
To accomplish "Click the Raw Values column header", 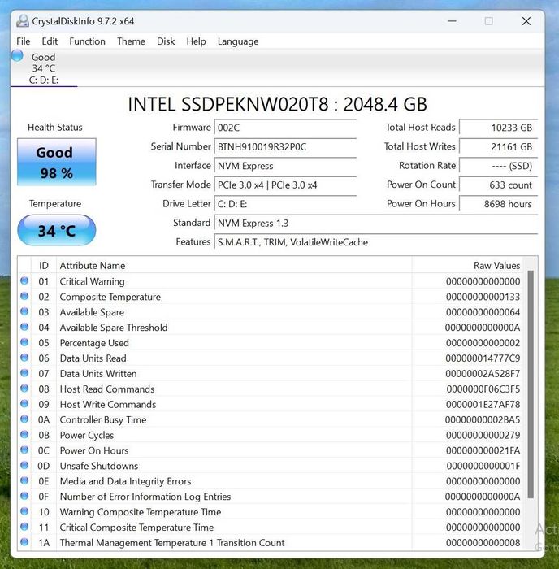I will pyautogui.click(x=467, y=266).
